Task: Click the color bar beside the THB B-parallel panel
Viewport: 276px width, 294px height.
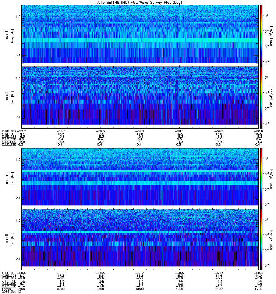Action: 261,97
